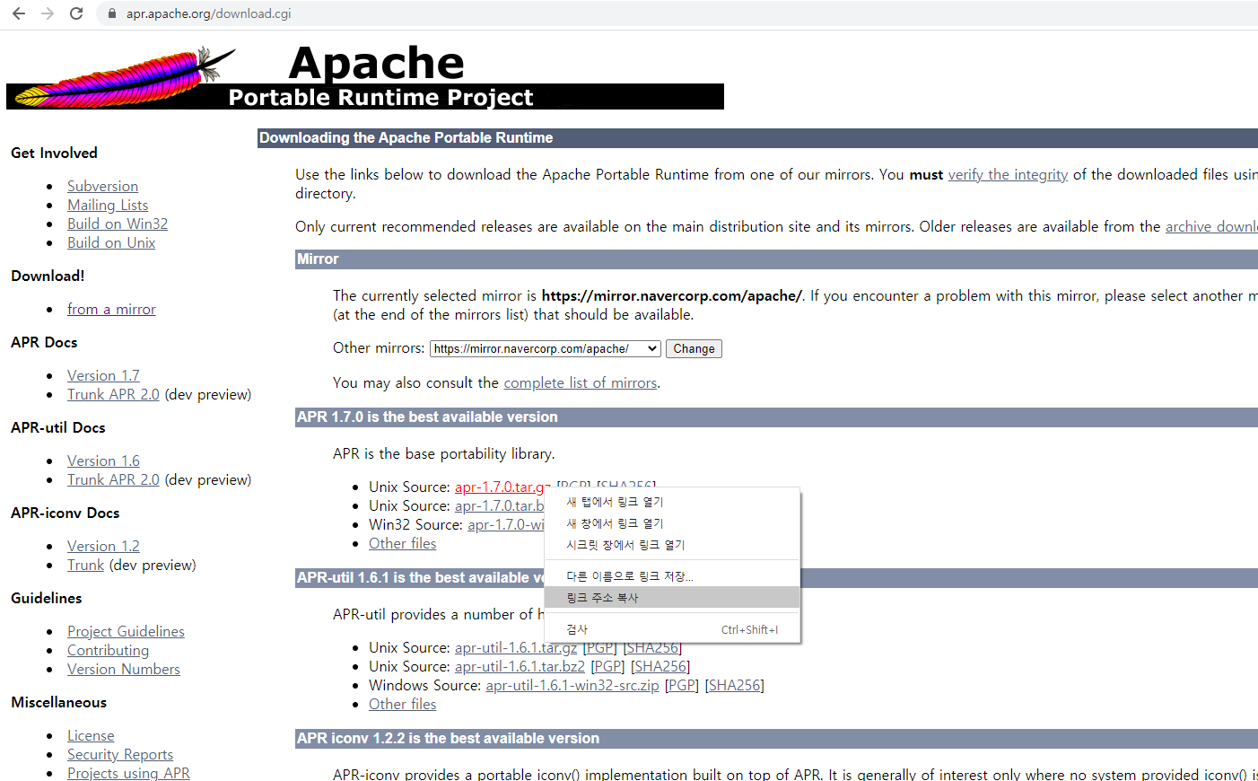Screen dimensions: 1258x781
Task: Open APR-util Docs Version 1.6 link
Action: coord(103,461)
